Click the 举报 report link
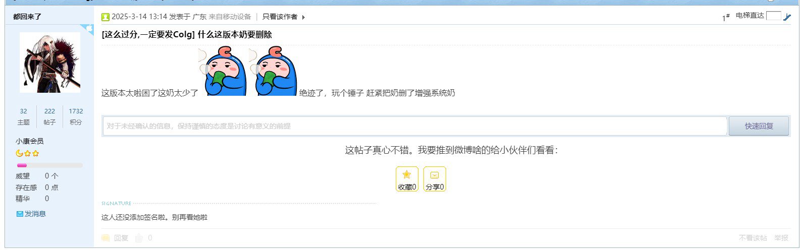This screenshot has width=800, height=252. 781,238
